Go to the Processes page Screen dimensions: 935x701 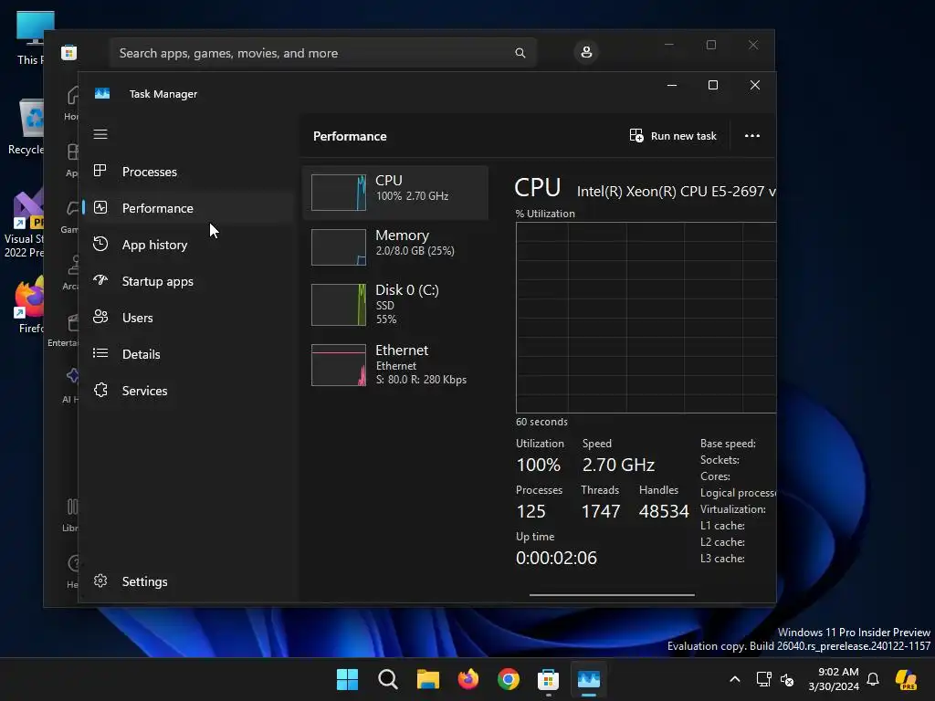point(188,172)
